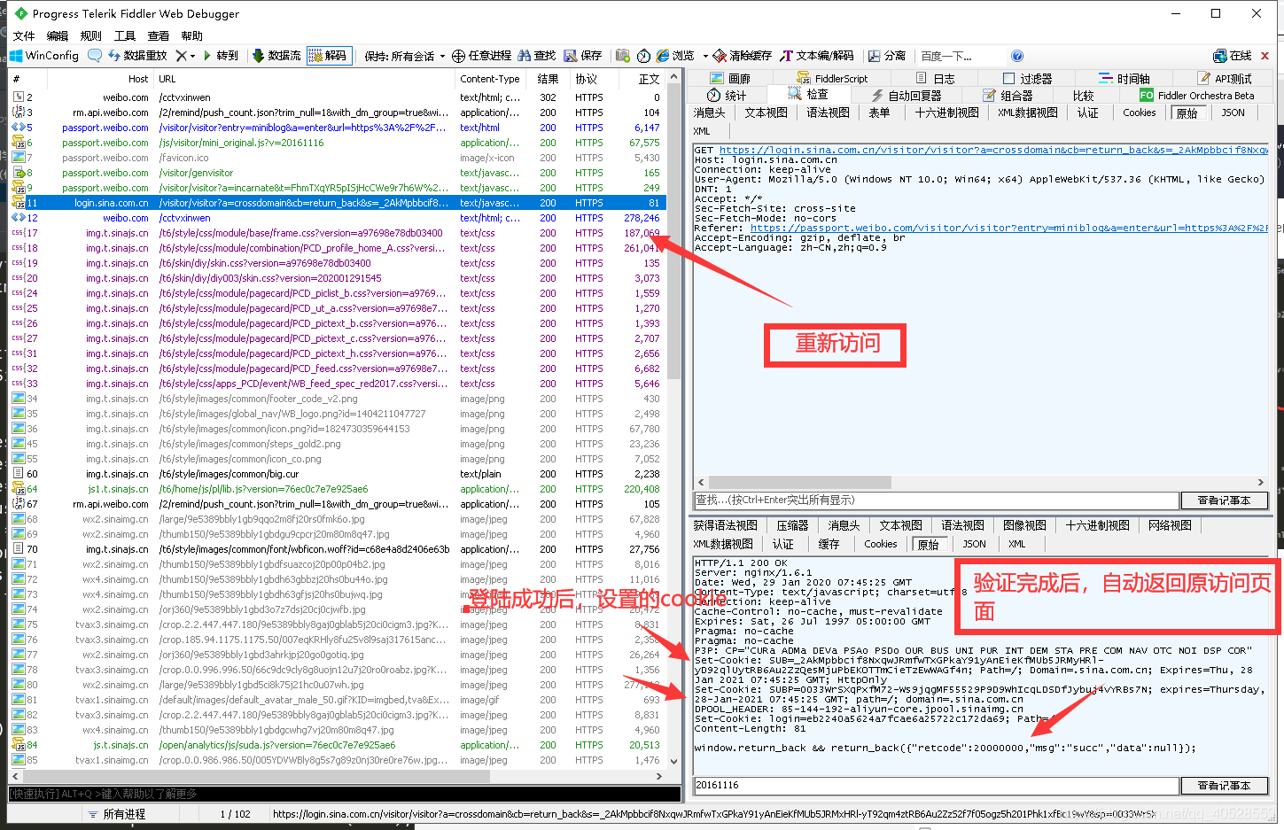The width and height of the screenshot is (1284, 830).
Task: Open the FiddlerScript tab
Action: pos(832,79)
